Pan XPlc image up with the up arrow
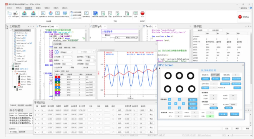 (179, 99)
